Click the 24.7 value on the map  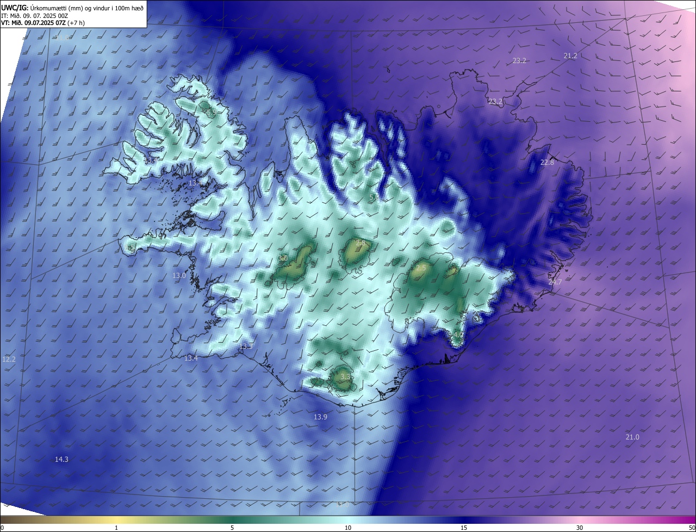click(555, 282)
